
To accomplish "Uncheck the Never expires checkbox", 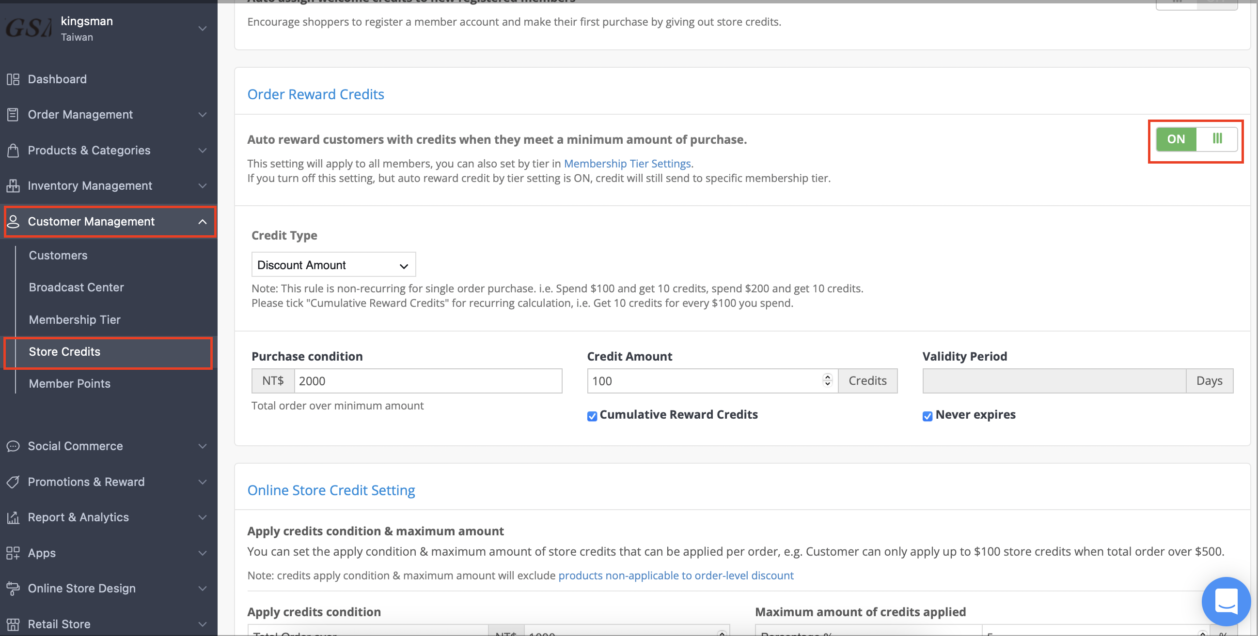I will click(928, 416).
